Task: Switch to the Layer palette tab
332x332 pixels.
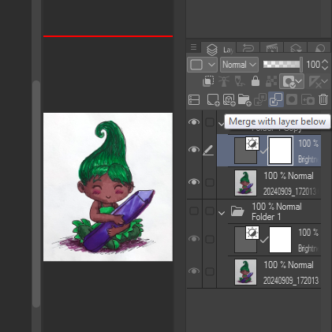Action: coord(218,49)
